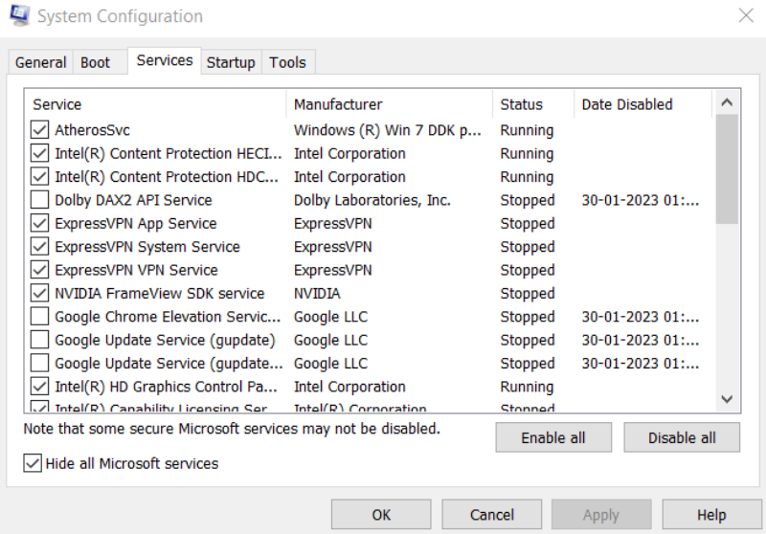Click Running status of AtherosSvc row
The width and height of the screenshot is (766, 534).
click(x=528, y=130)
